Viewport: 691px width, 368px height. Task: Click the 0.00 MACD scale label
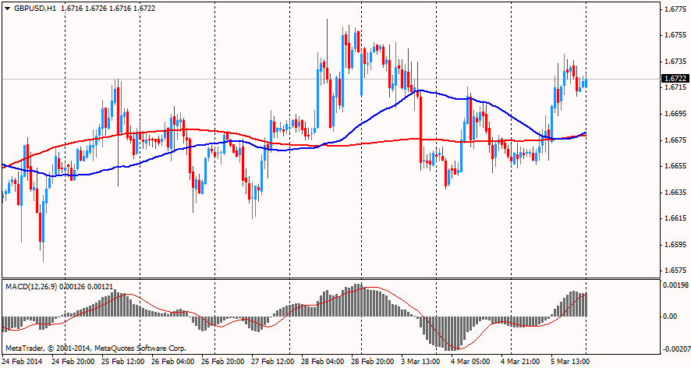point(670,317)
